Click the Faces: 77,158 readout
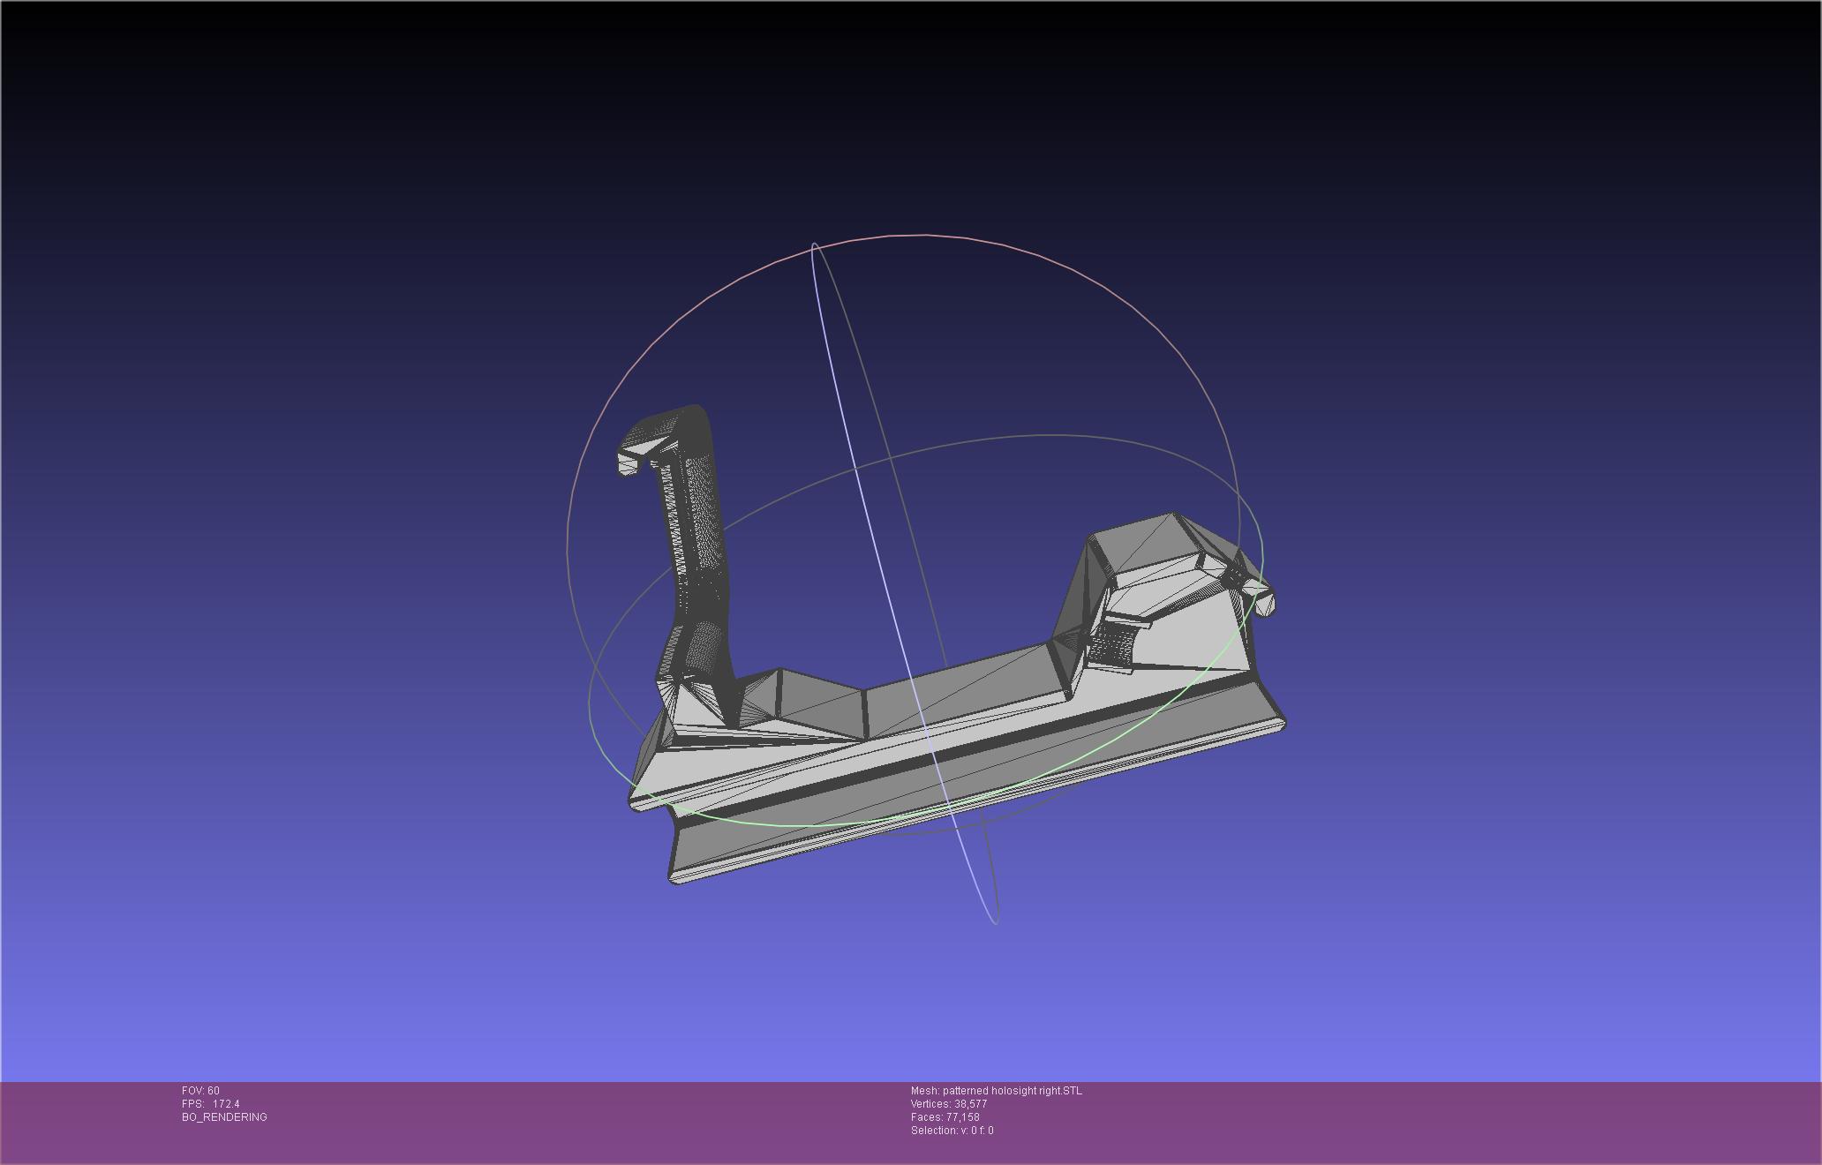This screenshot has width=1822, height=1165. point(945,1117)
